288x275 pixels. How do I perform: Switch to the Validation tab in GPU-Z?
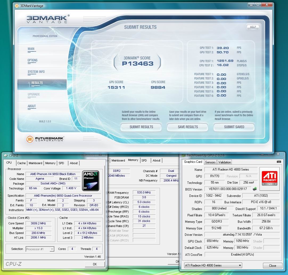[224, 162]
